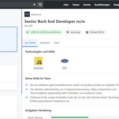Click the Neue Features progress bar
The width and height of the screenshot is (119, 119).
70,117
